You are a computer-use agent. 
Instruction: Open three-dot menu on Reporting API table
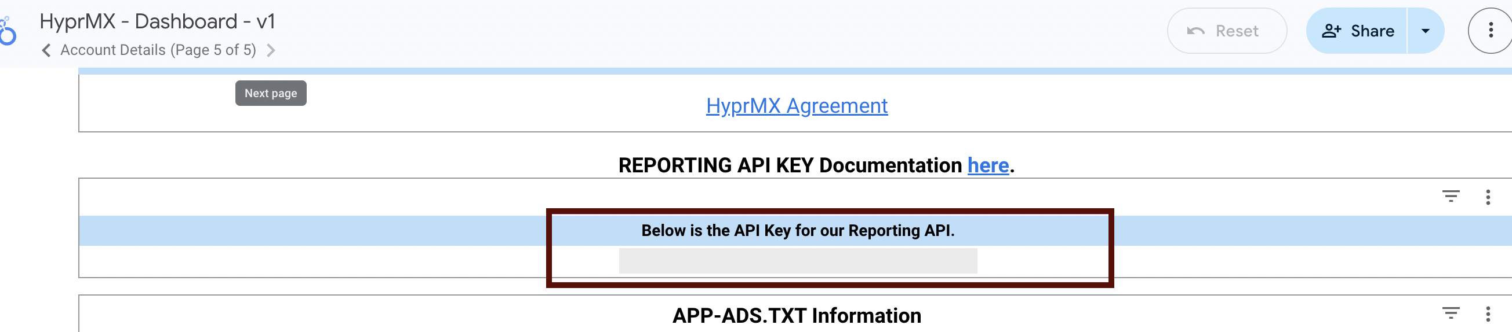pyautogui.click(x=1487, y=197)
